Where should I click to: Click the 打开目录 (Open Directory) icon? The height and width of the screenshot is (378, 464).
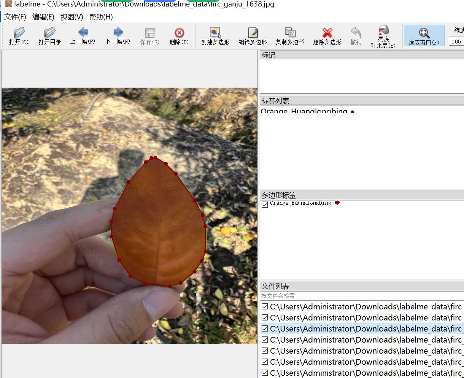point(49,36)
